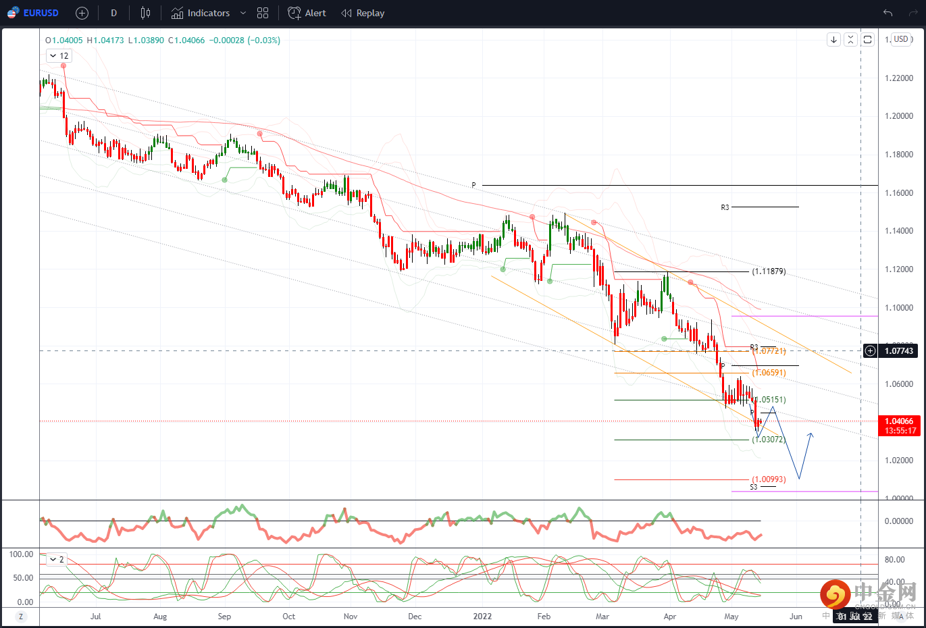Collapse the oscillator pane legend showing 2
The height and width of the screenshot is (628, 926).
tap(57, 560)
